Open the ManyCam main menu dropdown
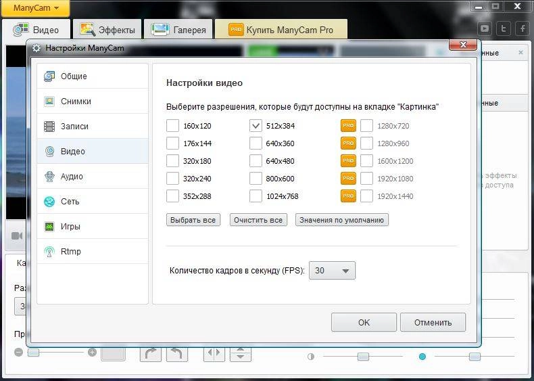The height and width of the screenshot is (381, 534). click(x=36, y=8)
